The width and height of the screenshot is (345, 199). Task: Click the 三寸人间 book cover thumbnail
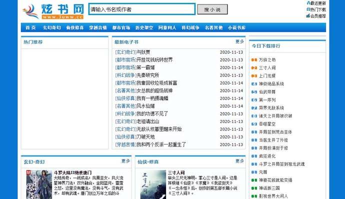tap(153, 184)
